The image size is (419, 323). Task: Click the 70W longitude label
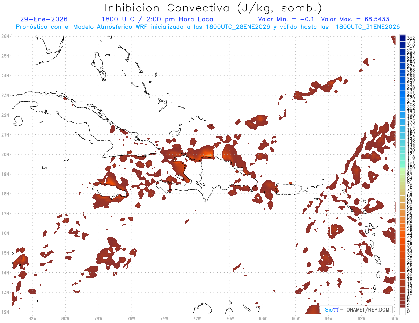pyautogui.click(x=230, y=318)
